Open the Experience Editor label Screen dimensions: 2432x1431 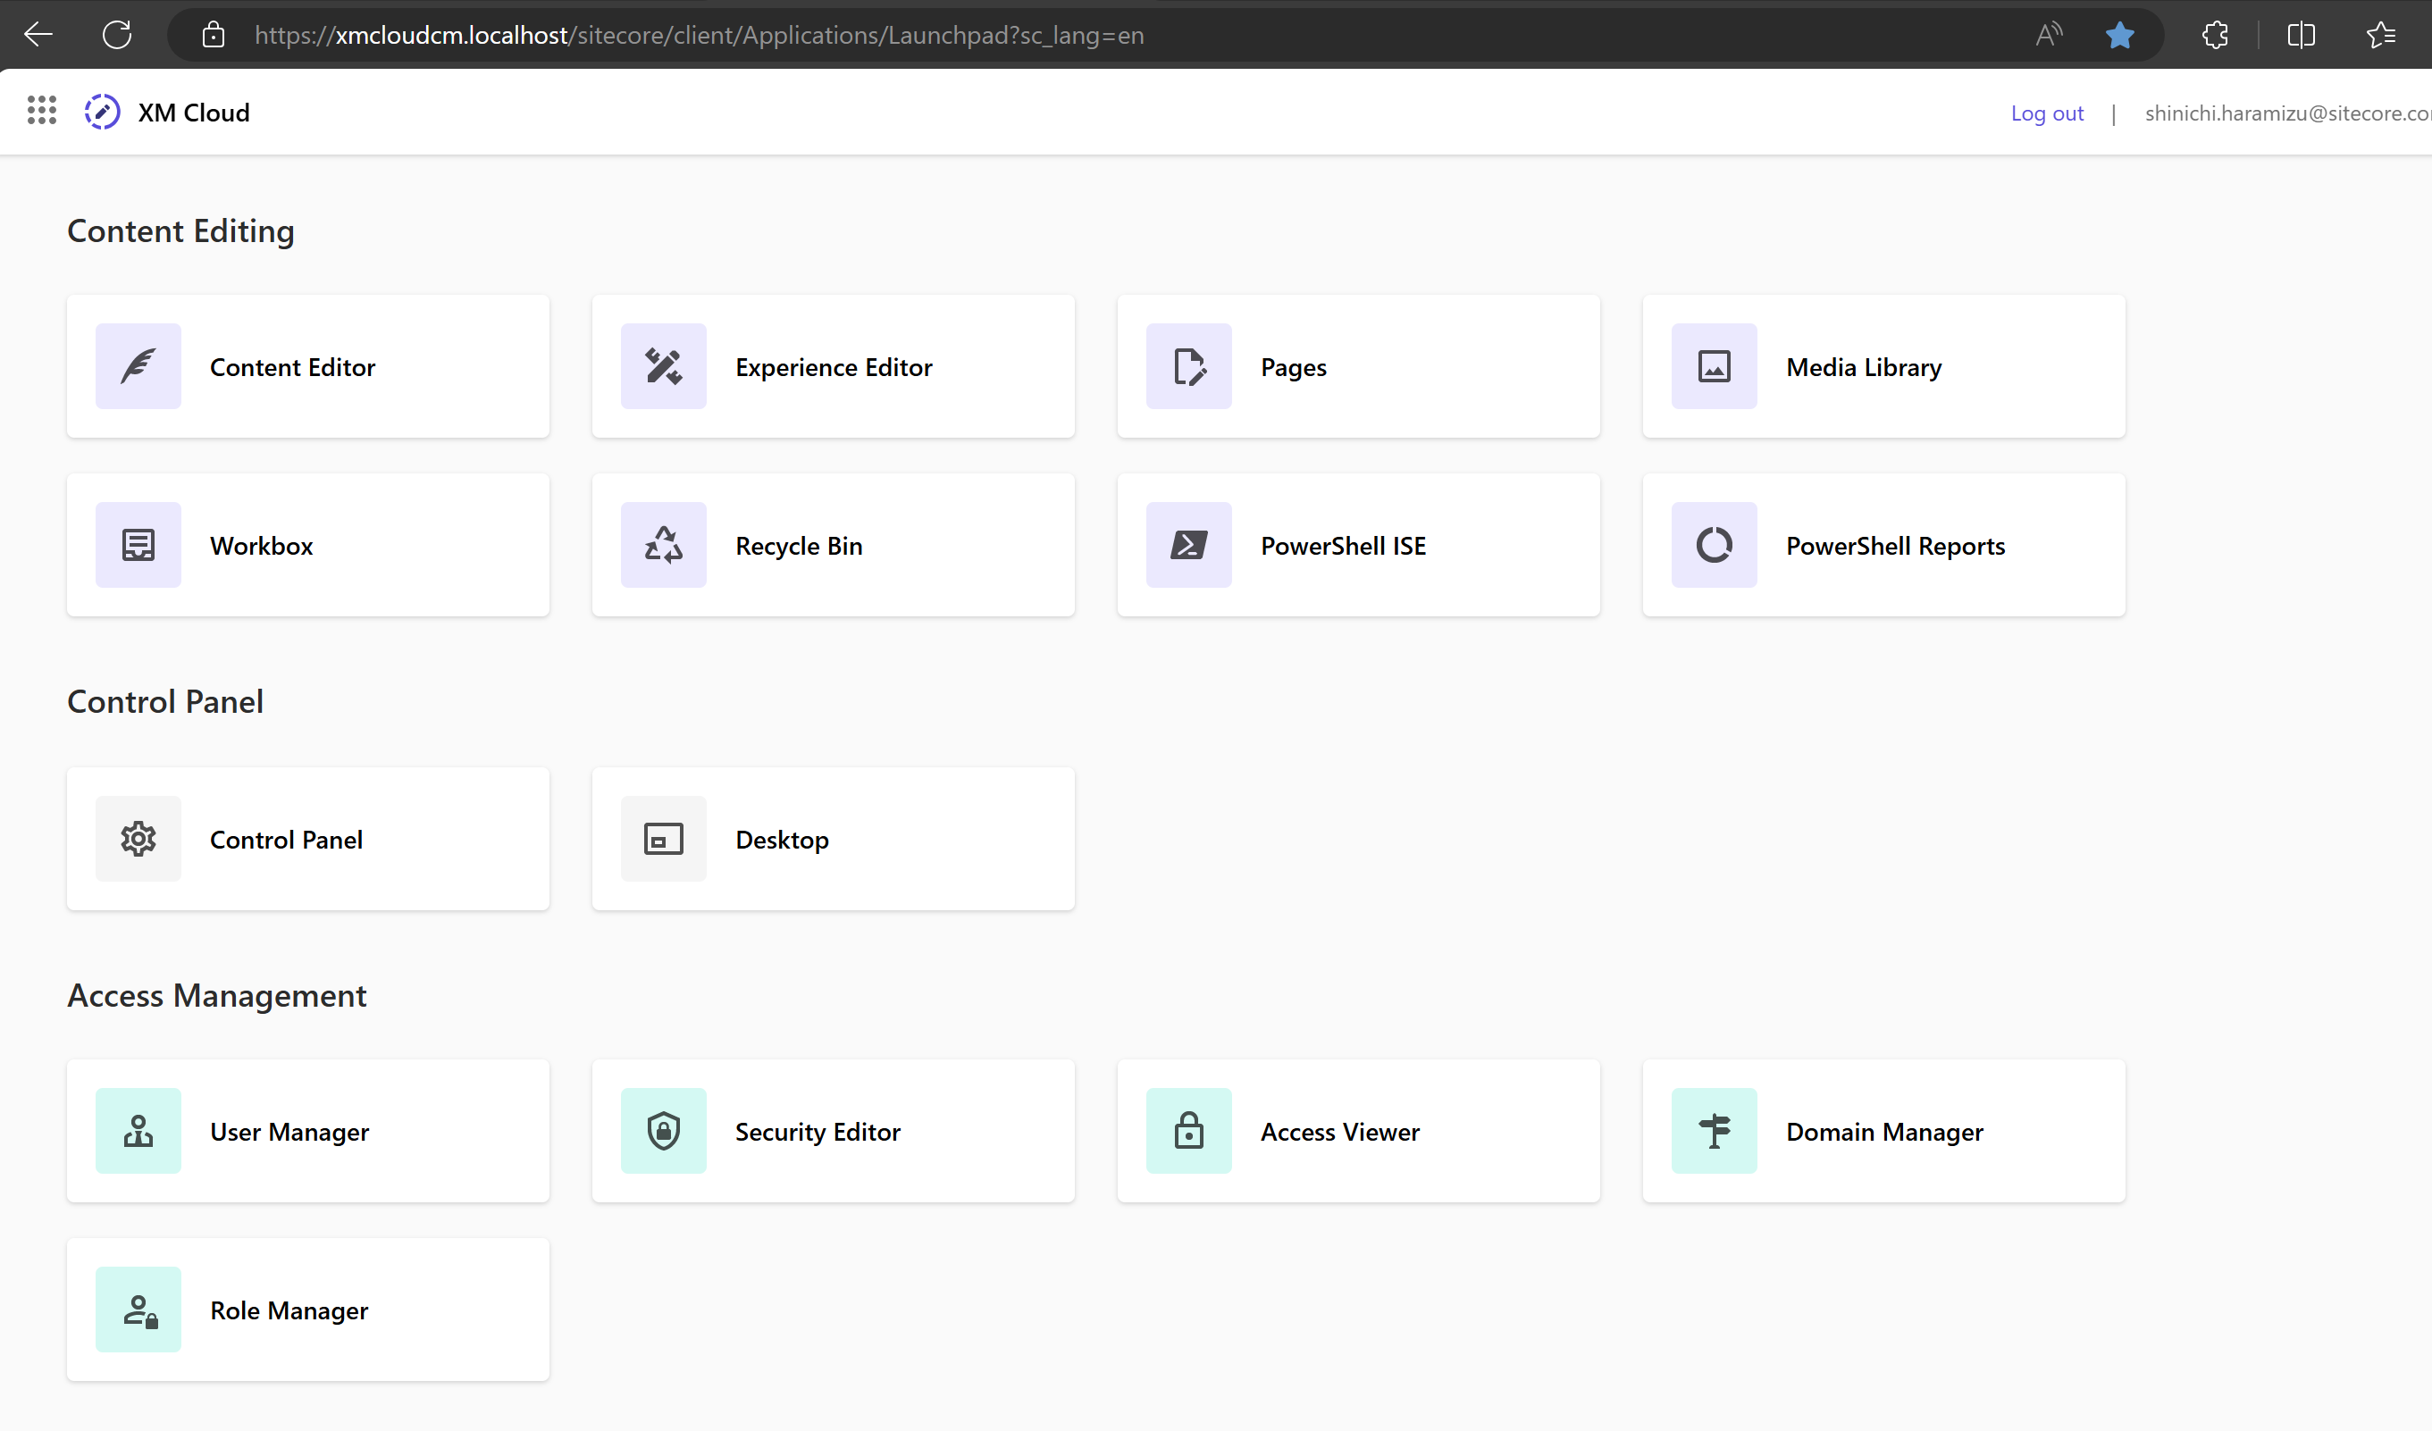pyautogui.click(x=834, y=368)
